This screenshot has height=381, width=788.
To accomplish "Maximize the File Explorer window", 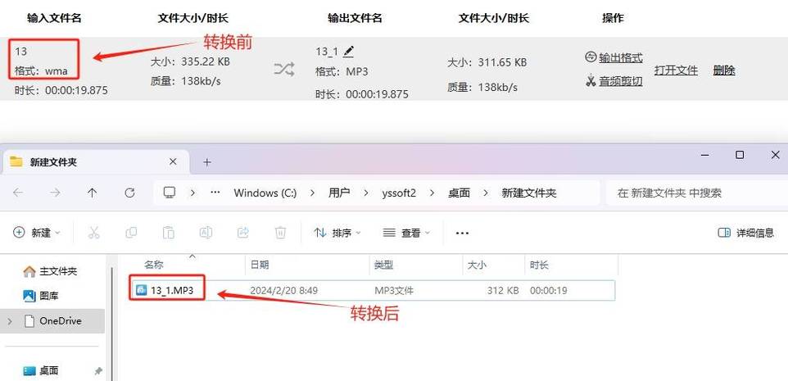I will pyautogui.click(x=739, y=155).
